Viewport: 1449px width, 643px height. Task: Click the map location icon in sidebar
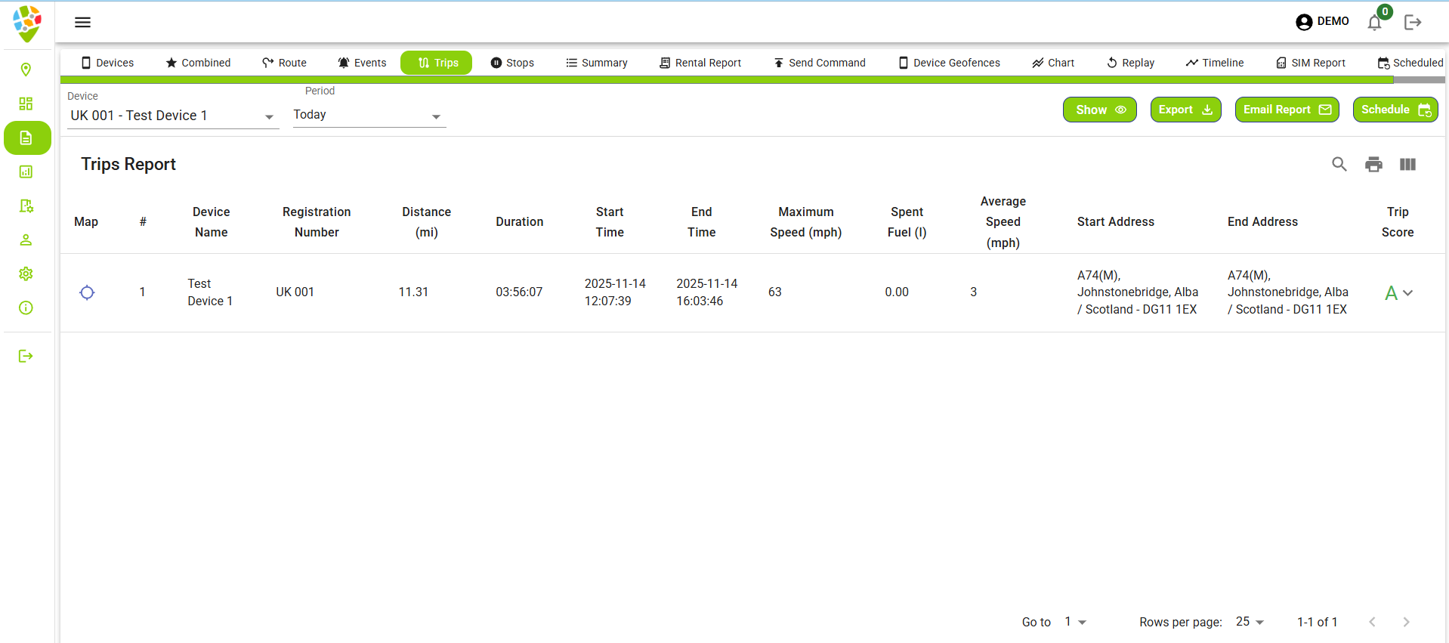26,70
